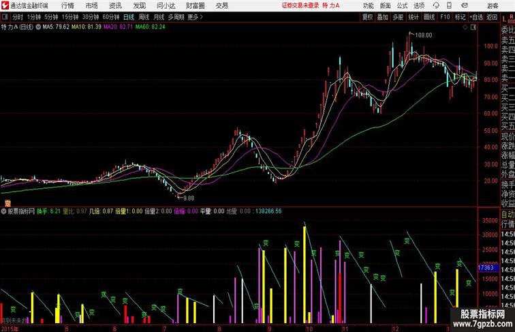Click the MA20: 82.71 indicator value
The image size is (515, 332).
(119, 27)
